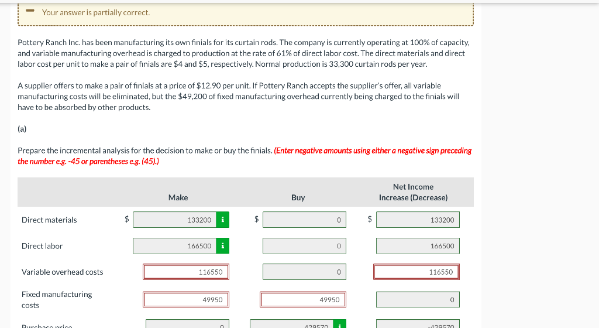Click the 'Prepare the incremental analysis' instruction
The height and width of the screenshot is (328, 599).
[x=145, y=151]
